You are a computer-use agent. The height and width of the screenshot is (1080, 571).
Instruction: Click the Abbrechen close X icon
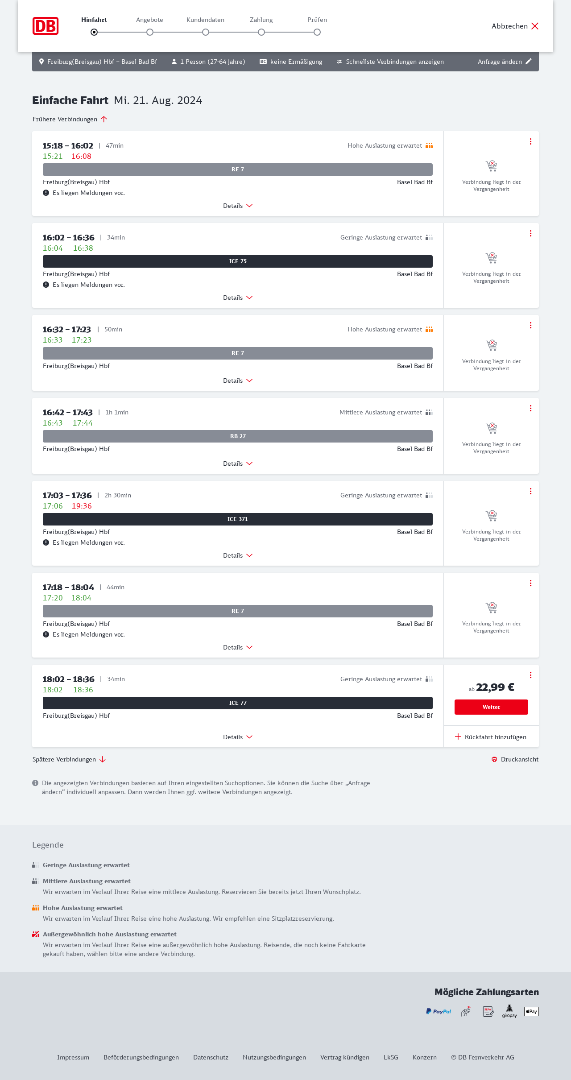pos(535,26)
